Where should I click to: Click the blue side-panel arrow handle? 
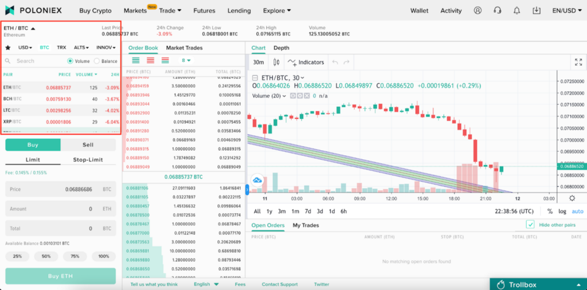tap(247, 190)
